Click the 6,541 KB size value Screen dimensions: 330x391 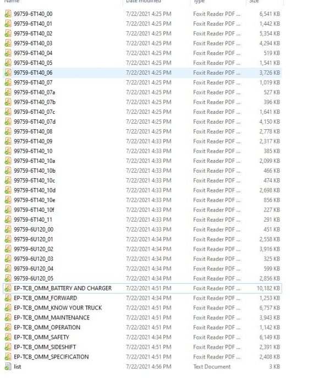tap(269, 14)
